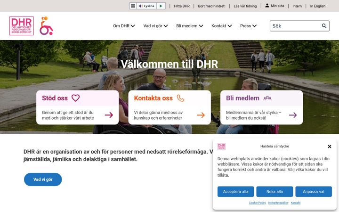Click the arrow on the Stöd oss card

pyautogui.click(x=109, y=115)
